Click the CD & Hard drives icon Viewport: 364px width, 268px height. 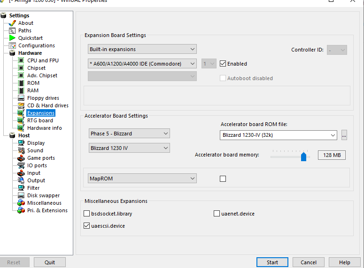[x=21, y=105]
